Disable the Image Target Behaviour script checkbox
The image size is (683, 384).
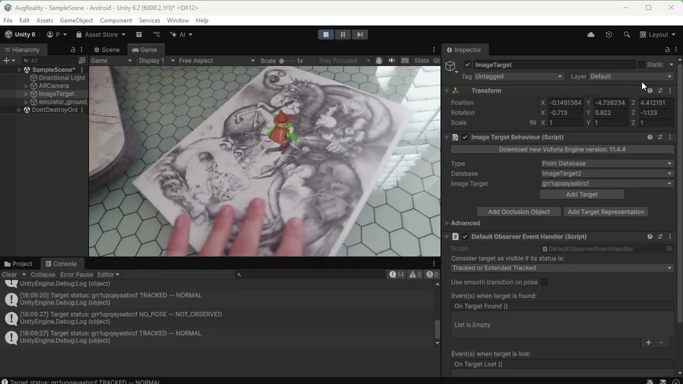(465, 137)
